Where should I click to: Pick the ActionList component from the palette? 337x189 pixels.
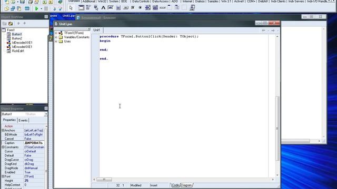192,8
